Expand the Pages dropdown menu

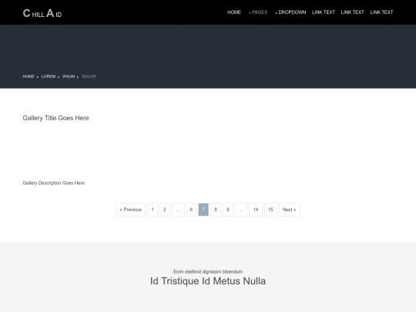(258, 12)
